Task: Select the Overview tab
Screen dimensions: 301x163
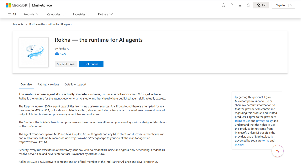Action: point(26,84)
